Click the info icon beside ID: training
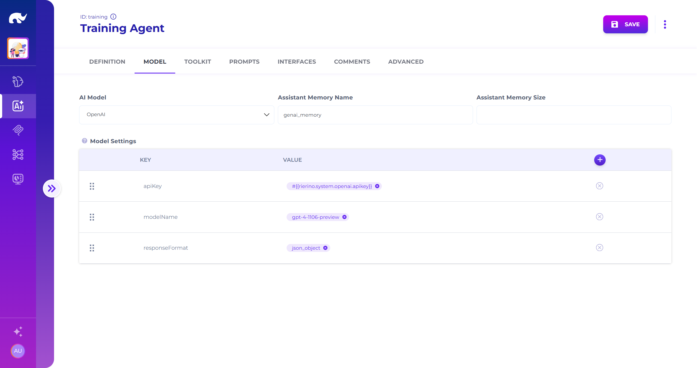 pos(113,17)
